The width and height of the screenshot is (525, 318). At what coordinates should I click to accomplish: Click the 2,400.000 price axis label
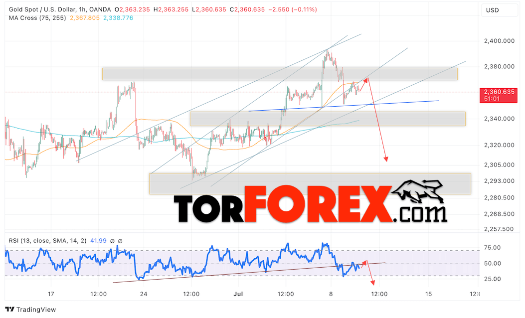(499, 41)
